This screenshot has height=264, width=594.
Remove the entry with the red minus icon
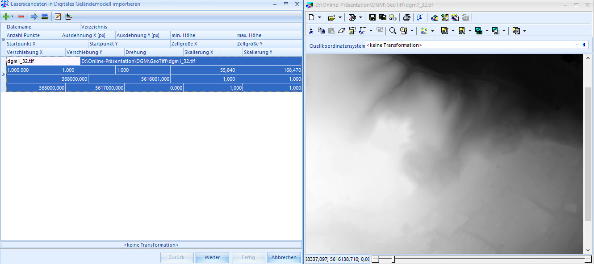21,16
